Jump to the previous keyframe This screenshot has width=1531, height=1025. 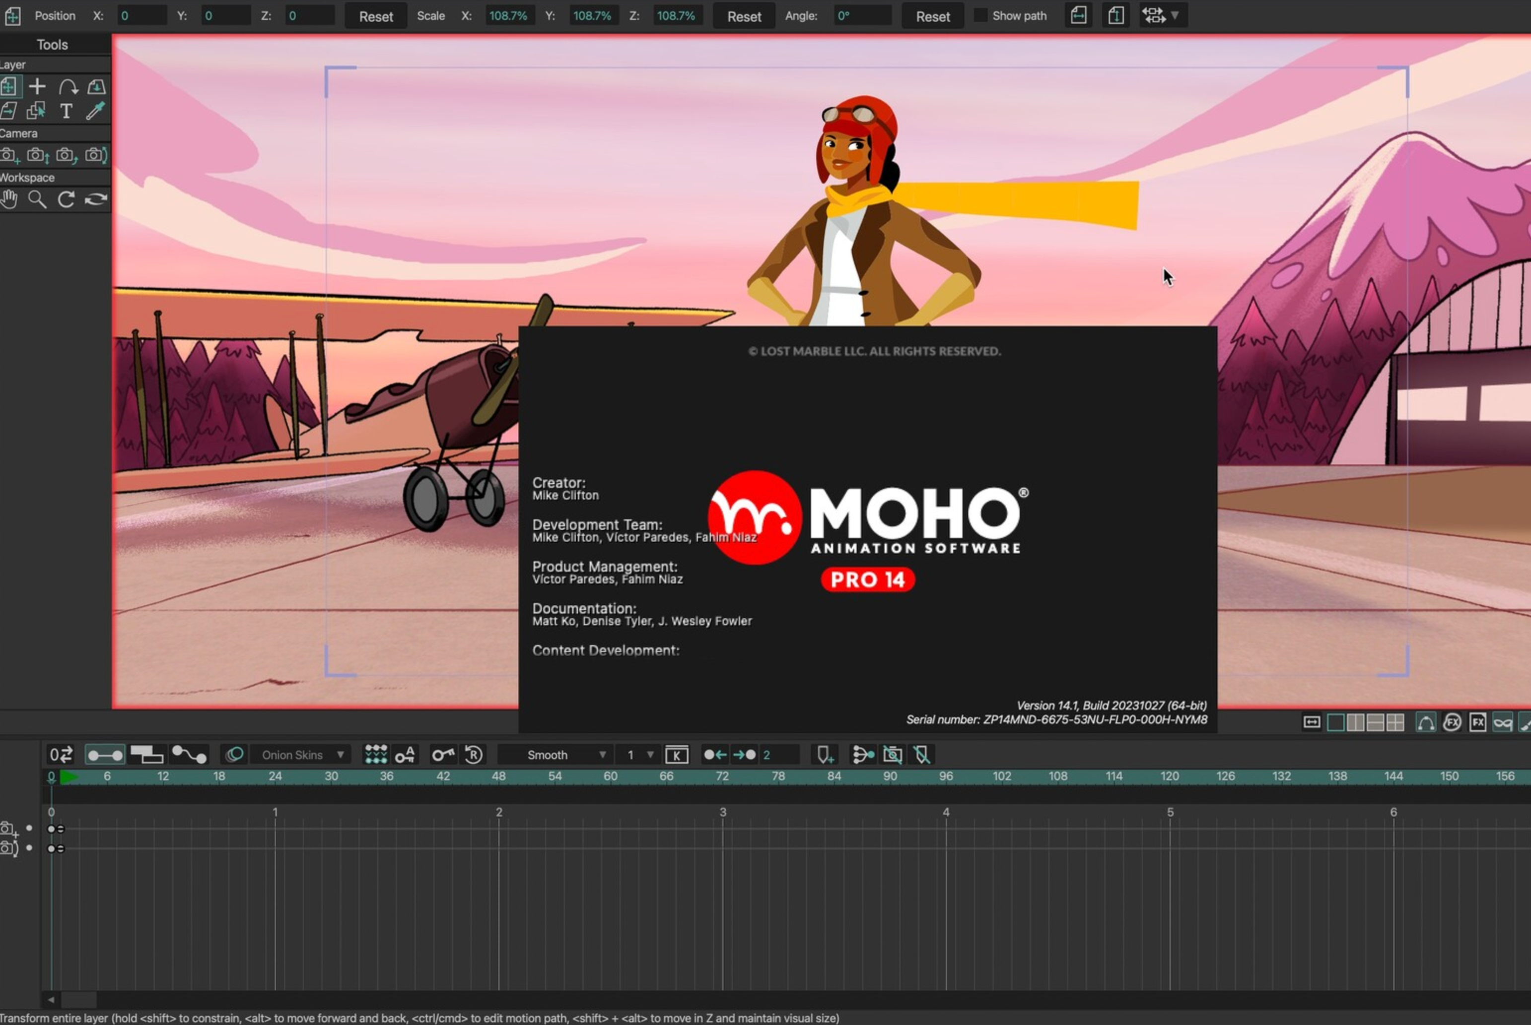[715, 755]
